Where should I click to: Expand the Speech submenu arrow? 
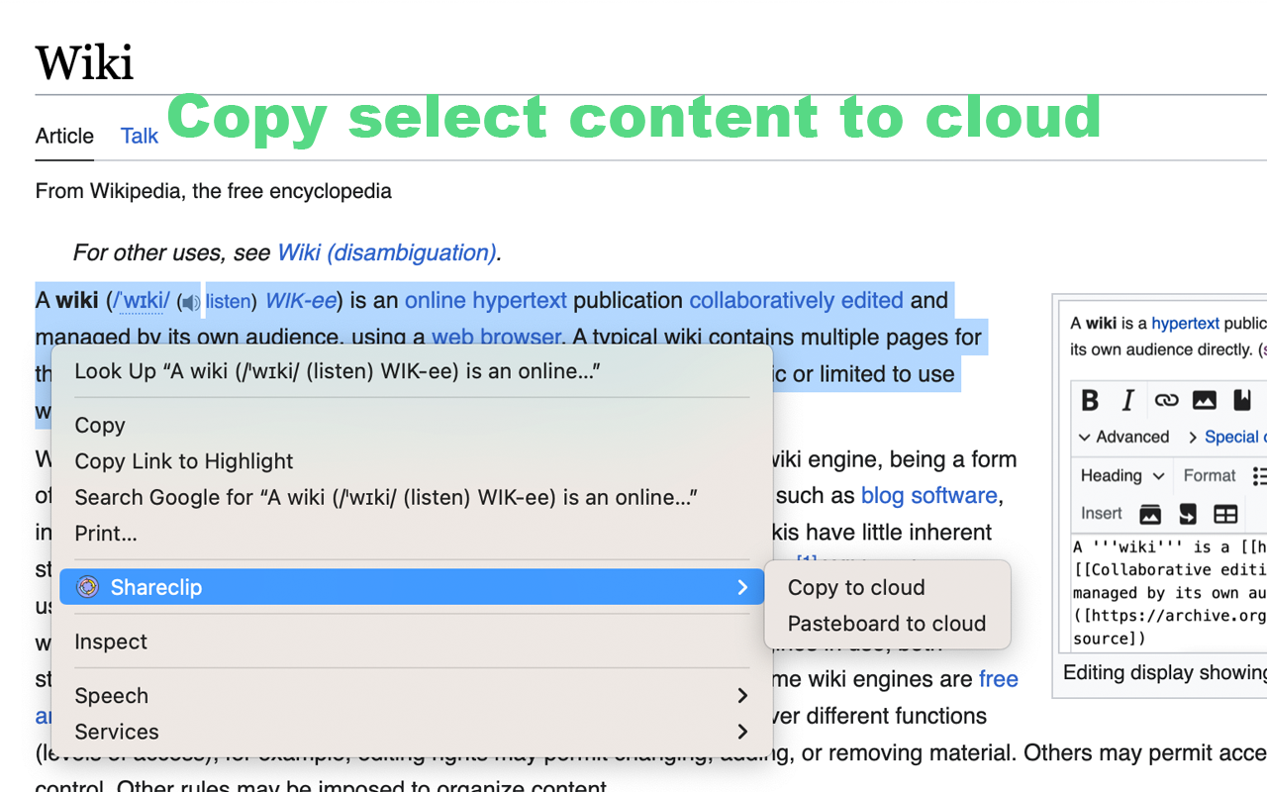(742, 696)
